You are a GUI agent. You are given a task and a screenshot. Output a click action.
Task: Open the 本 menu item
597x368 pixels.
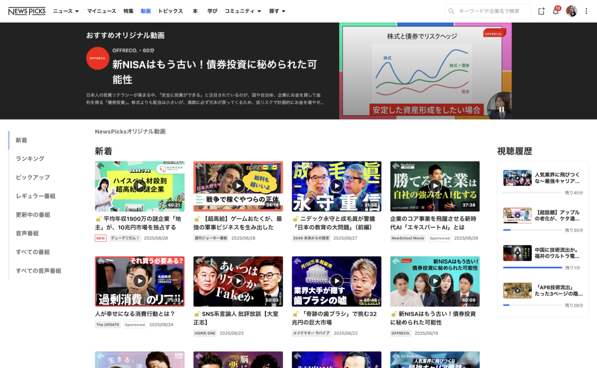click(195, 11)
